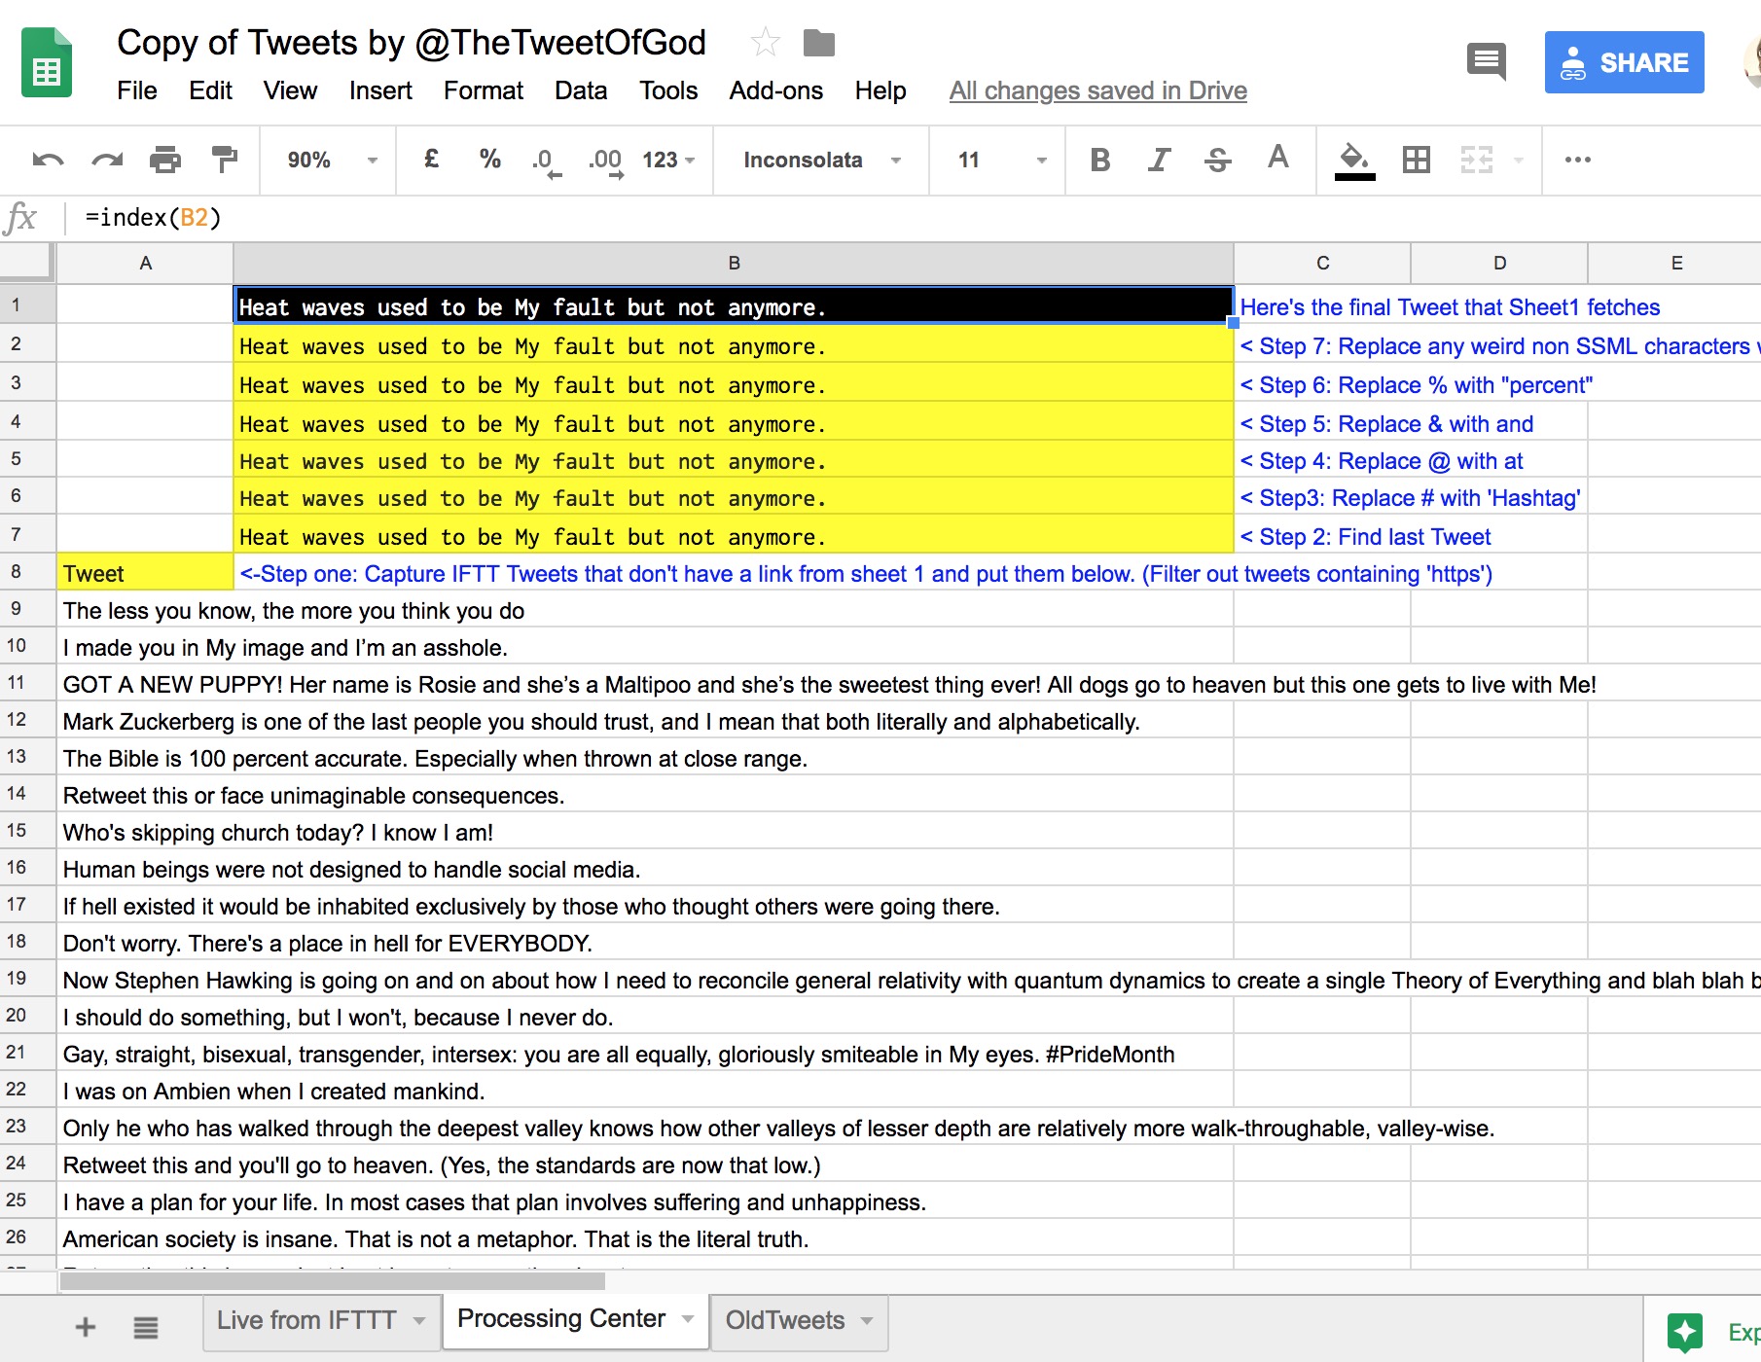
Task: Select column C header
Action: pos(1322,263)
